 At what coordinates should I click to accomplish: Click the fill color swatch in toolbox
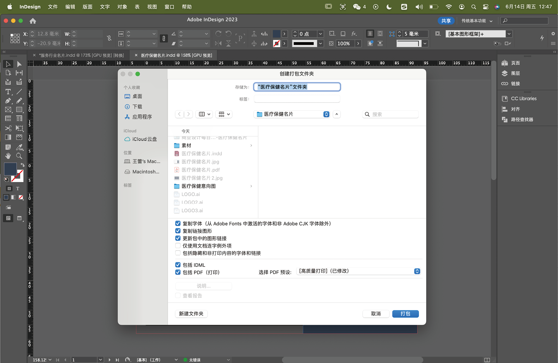(x=10, y=169)
